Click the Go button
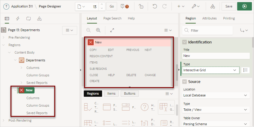Image resolution: width=254 pixels, height=127 pixels. [x=112, y=7]
